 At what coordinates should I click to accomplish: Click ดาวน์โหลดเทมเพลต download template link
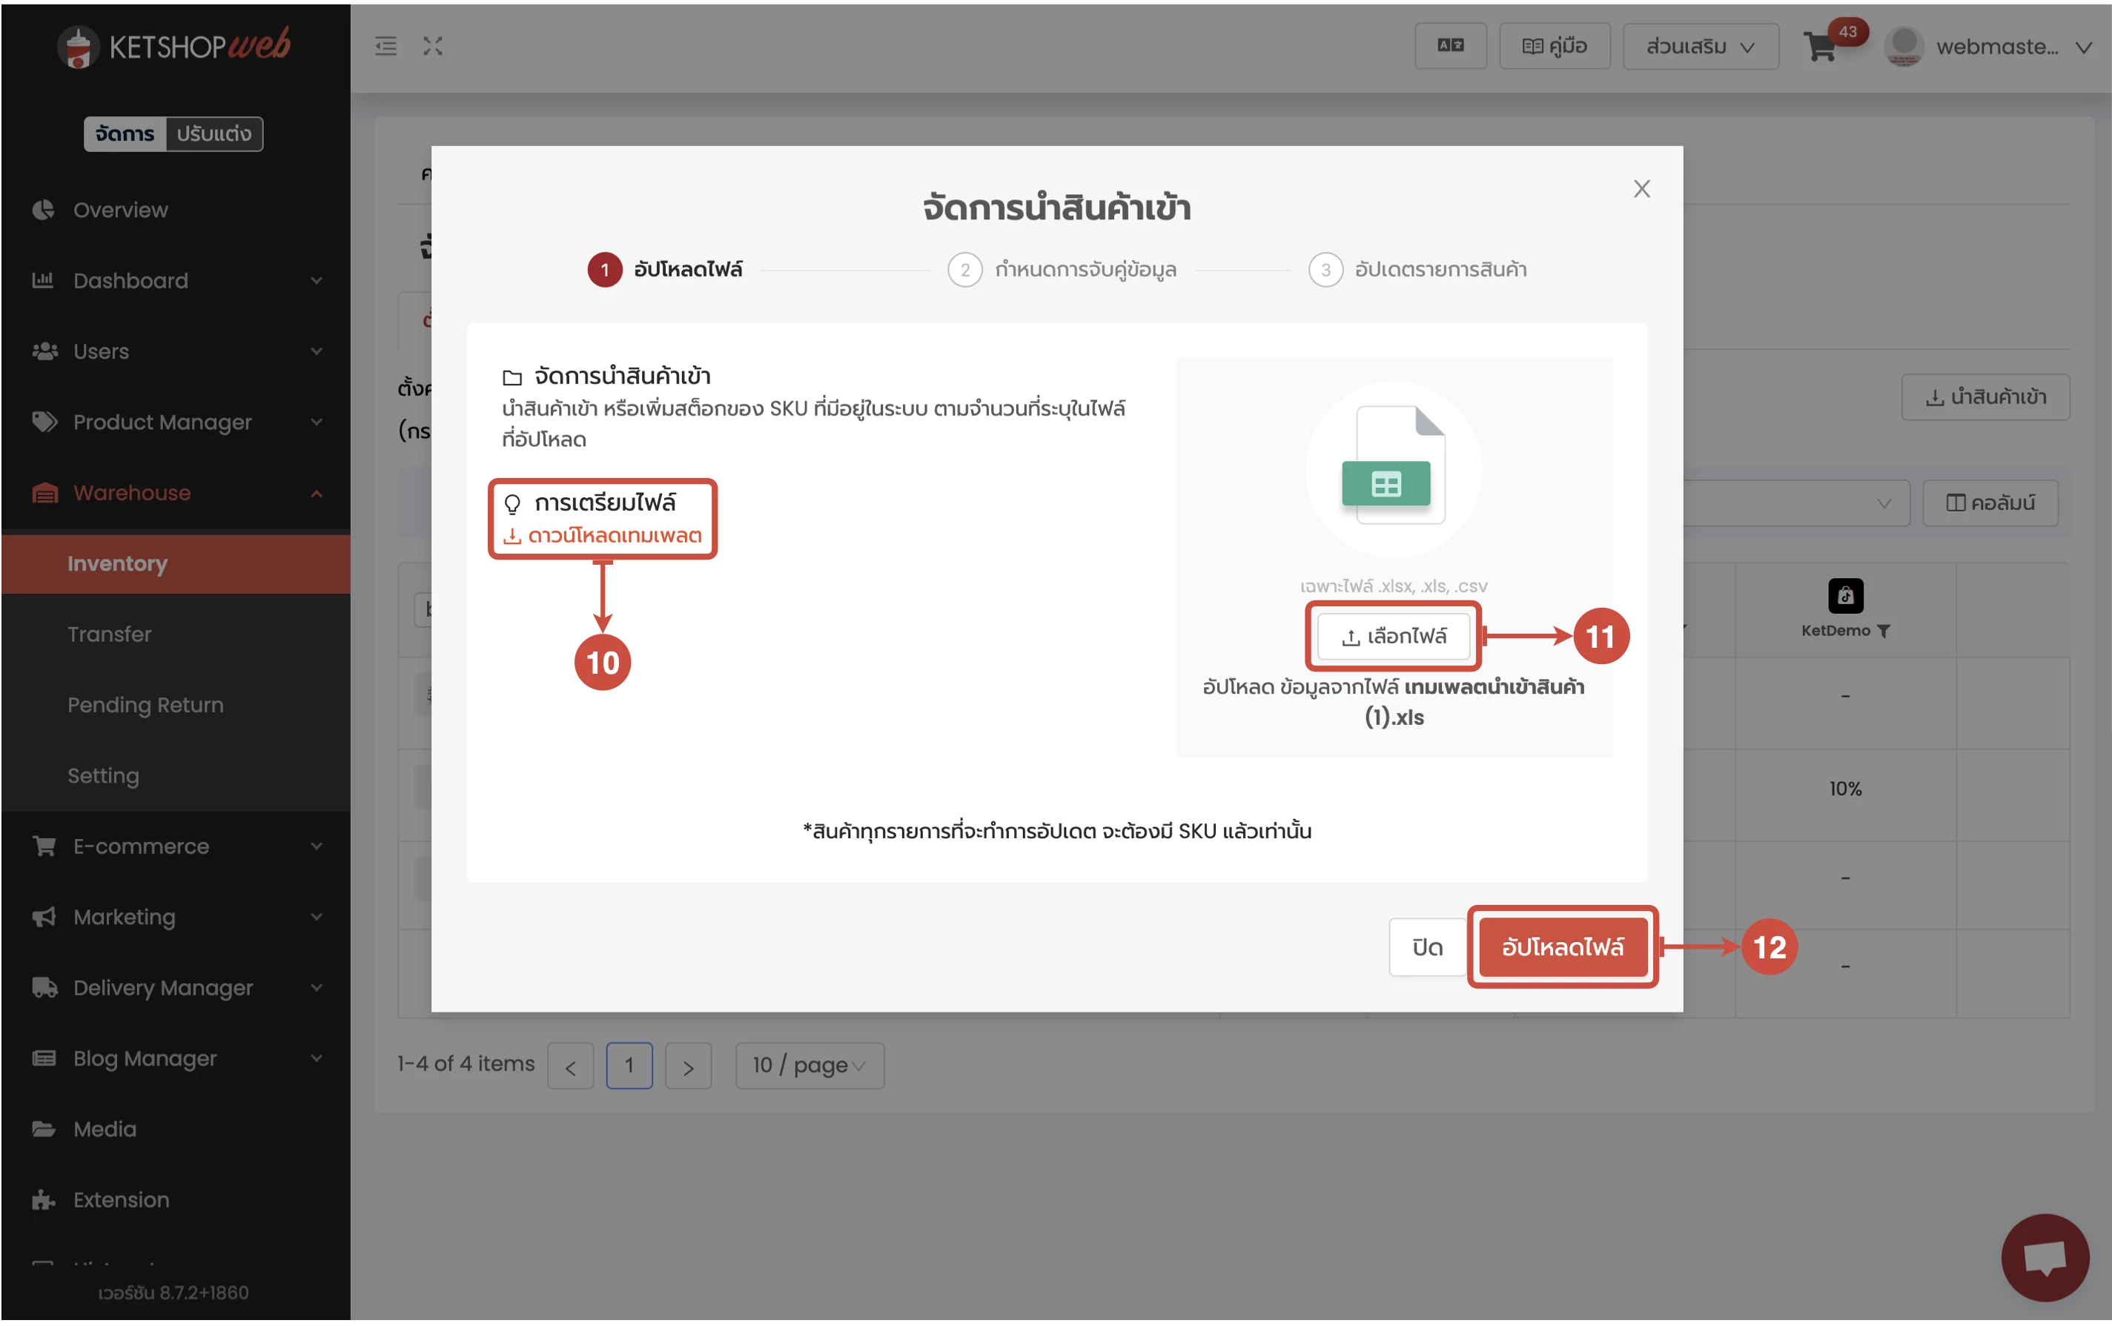point(613,536)
